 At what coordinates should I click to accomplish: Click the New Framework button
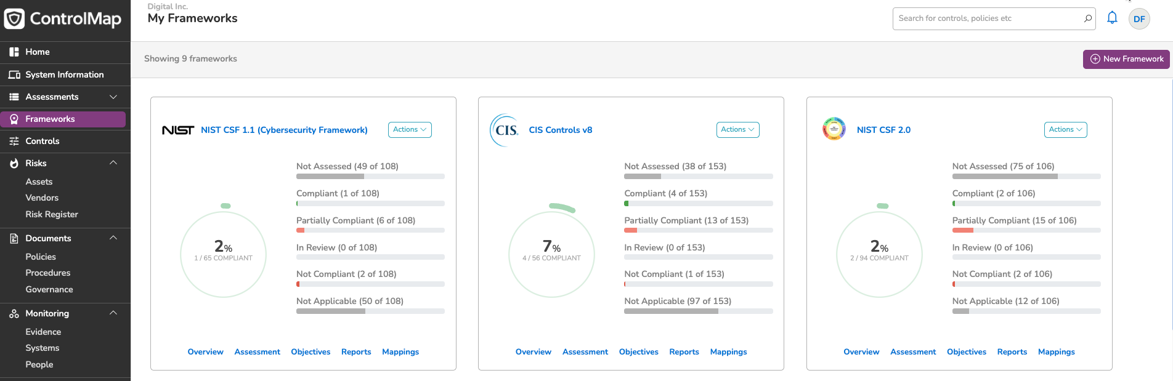point(1126,59)
